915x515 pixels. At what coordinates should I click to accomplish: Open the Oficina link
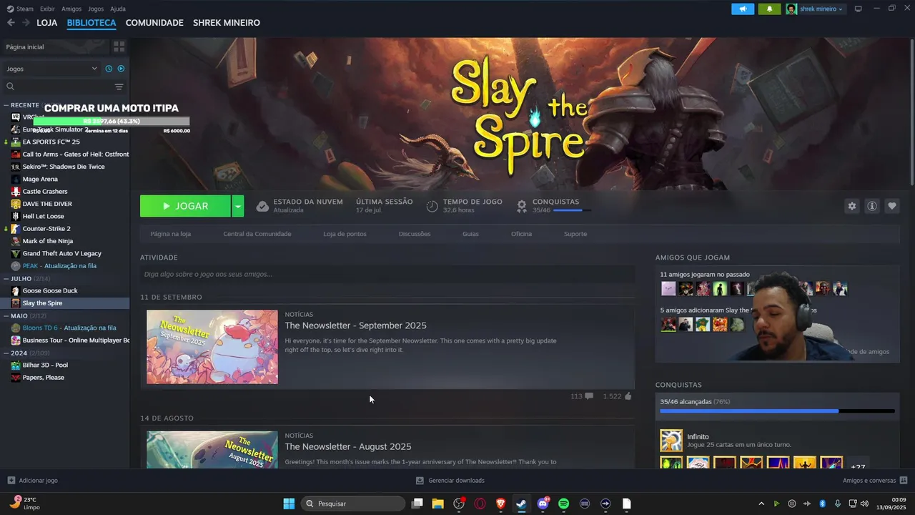[521, 234]
